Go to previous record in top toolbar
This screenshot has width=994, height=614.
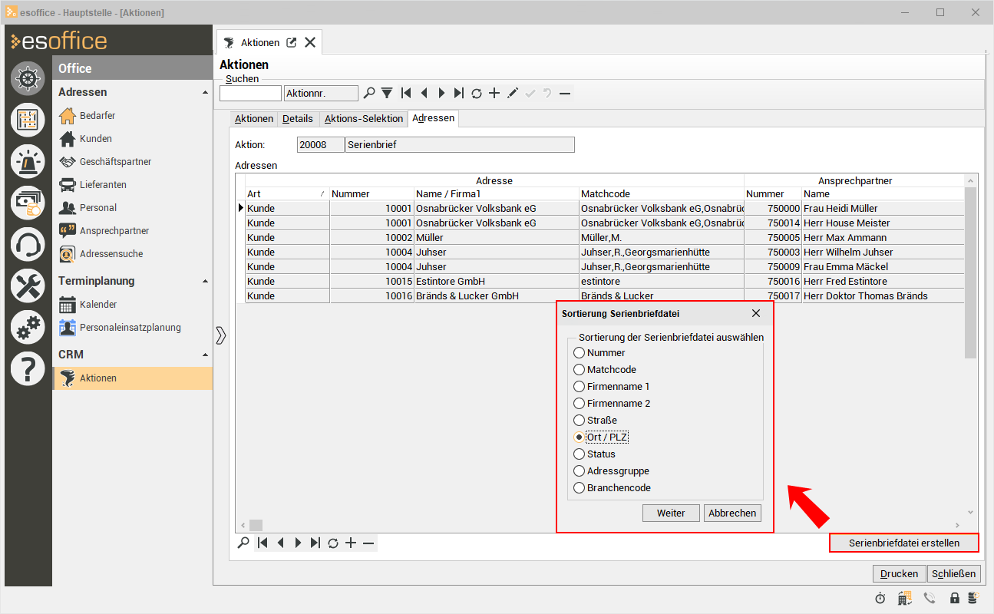424,93
